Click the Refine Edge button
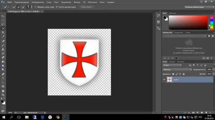This screenshot has height=120, width=215. pos(87,7)
